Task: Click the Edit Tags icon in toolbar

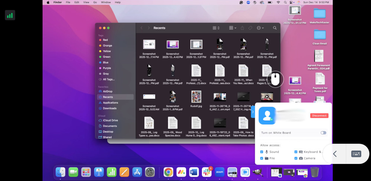Action: tap(250, 28)
